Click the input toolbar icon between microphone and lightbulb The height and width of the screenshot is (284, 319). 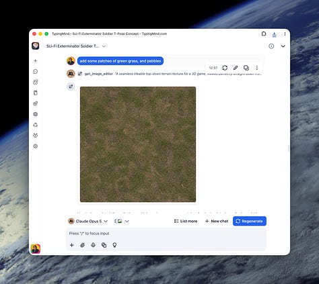(x=104, y=245)
